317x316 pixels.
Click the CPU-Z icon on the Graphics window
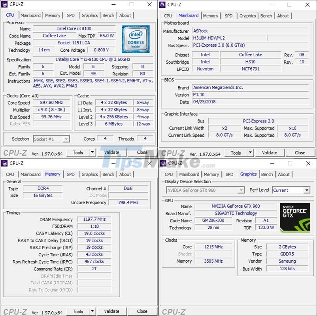163,163
